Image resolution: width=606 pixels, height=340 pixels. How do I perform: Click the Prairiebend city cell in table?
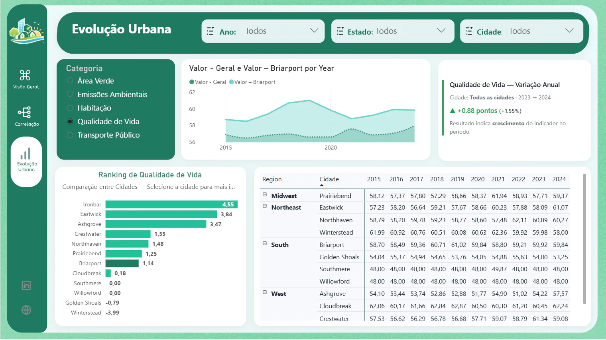pos(335,196)
